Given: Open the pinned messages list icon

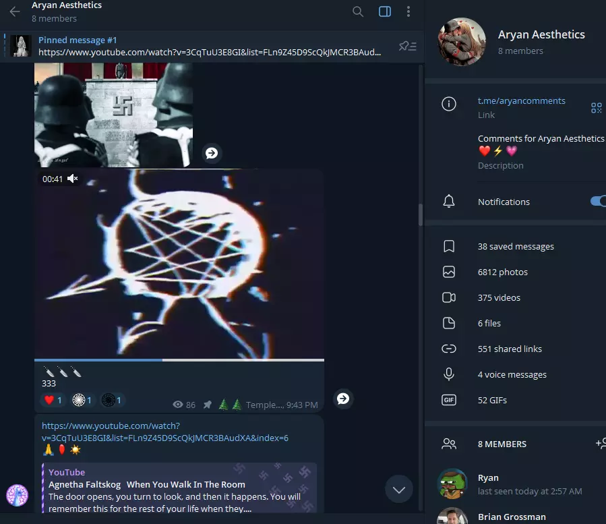Looking at the screenshot, I should (407, 47).
